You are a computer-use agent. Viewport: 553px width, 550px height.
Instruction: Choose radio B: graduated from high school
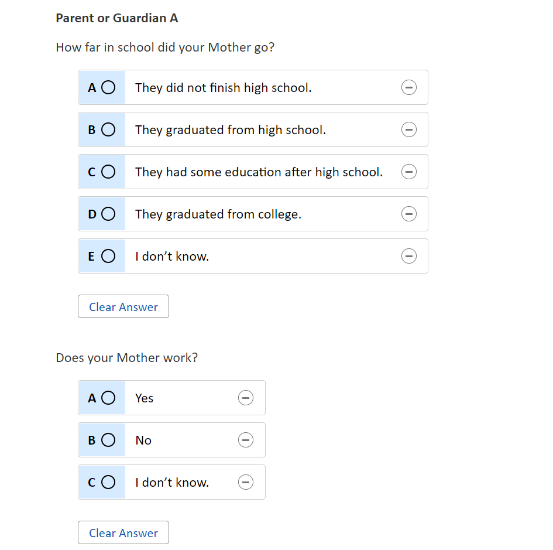pos(108,130)
